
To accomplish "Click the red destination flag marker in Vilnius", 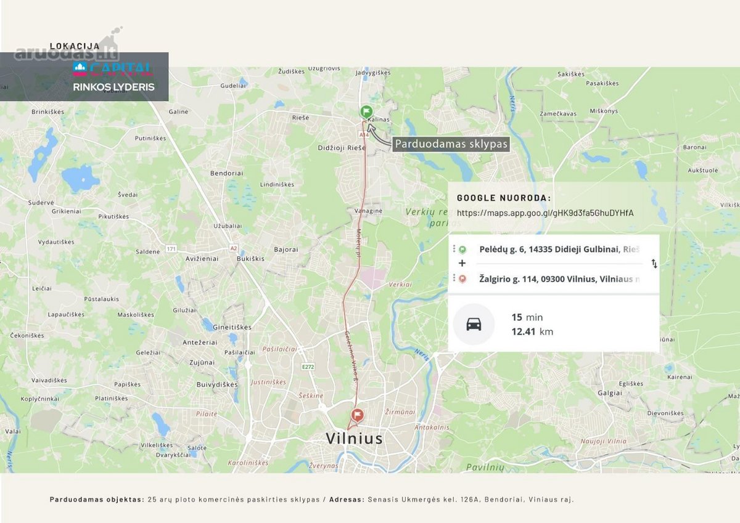I will pyautogui.click(x=356, y=415).
